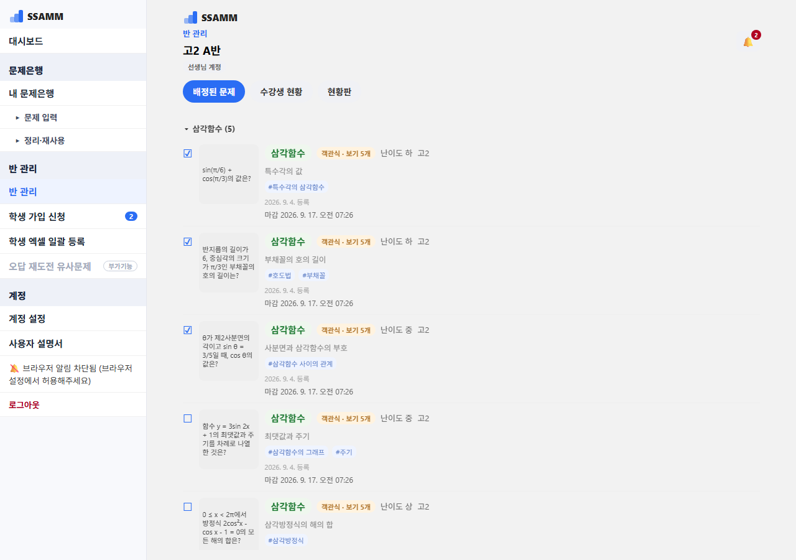Collapse the 삼각함수 (5) group
The width and height of the screenshot is (796, 560).
tap(209, 129)
